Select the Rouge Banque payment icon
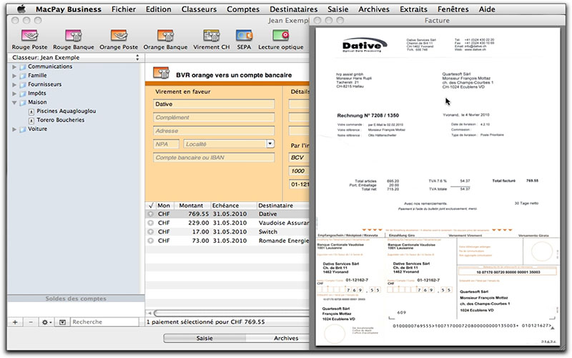Image resolution: width=572 pixels, height=358 pixels. pos(74,36)
